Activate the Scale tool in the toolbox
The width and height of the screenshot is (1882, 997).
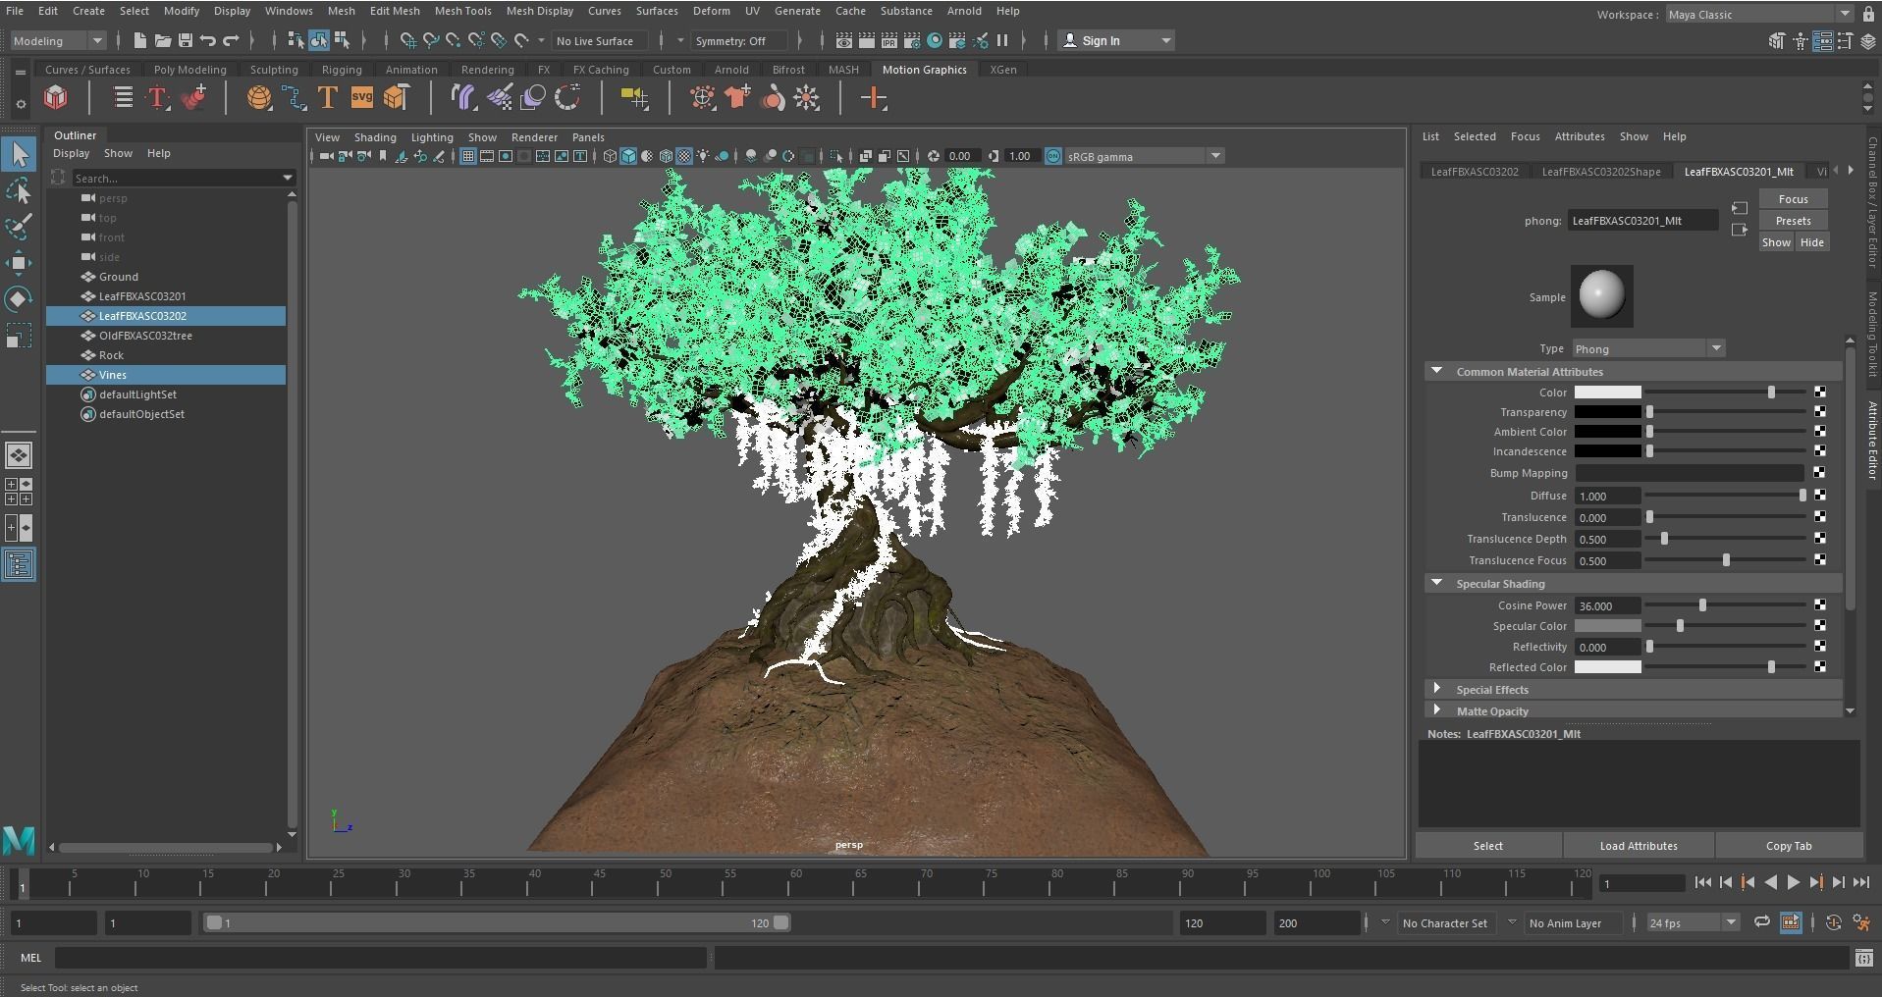point(19,337)
